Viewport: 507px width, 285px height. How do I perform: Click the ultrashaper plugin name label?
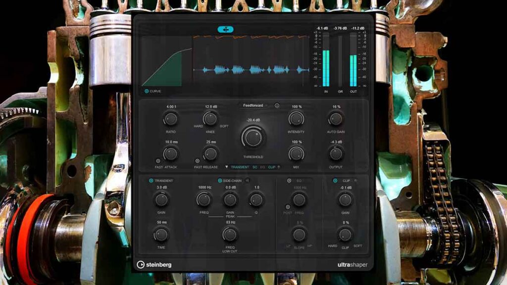(353, 265)
